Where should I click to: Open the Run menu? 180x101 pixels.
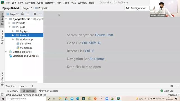click(x=59, y=3)
